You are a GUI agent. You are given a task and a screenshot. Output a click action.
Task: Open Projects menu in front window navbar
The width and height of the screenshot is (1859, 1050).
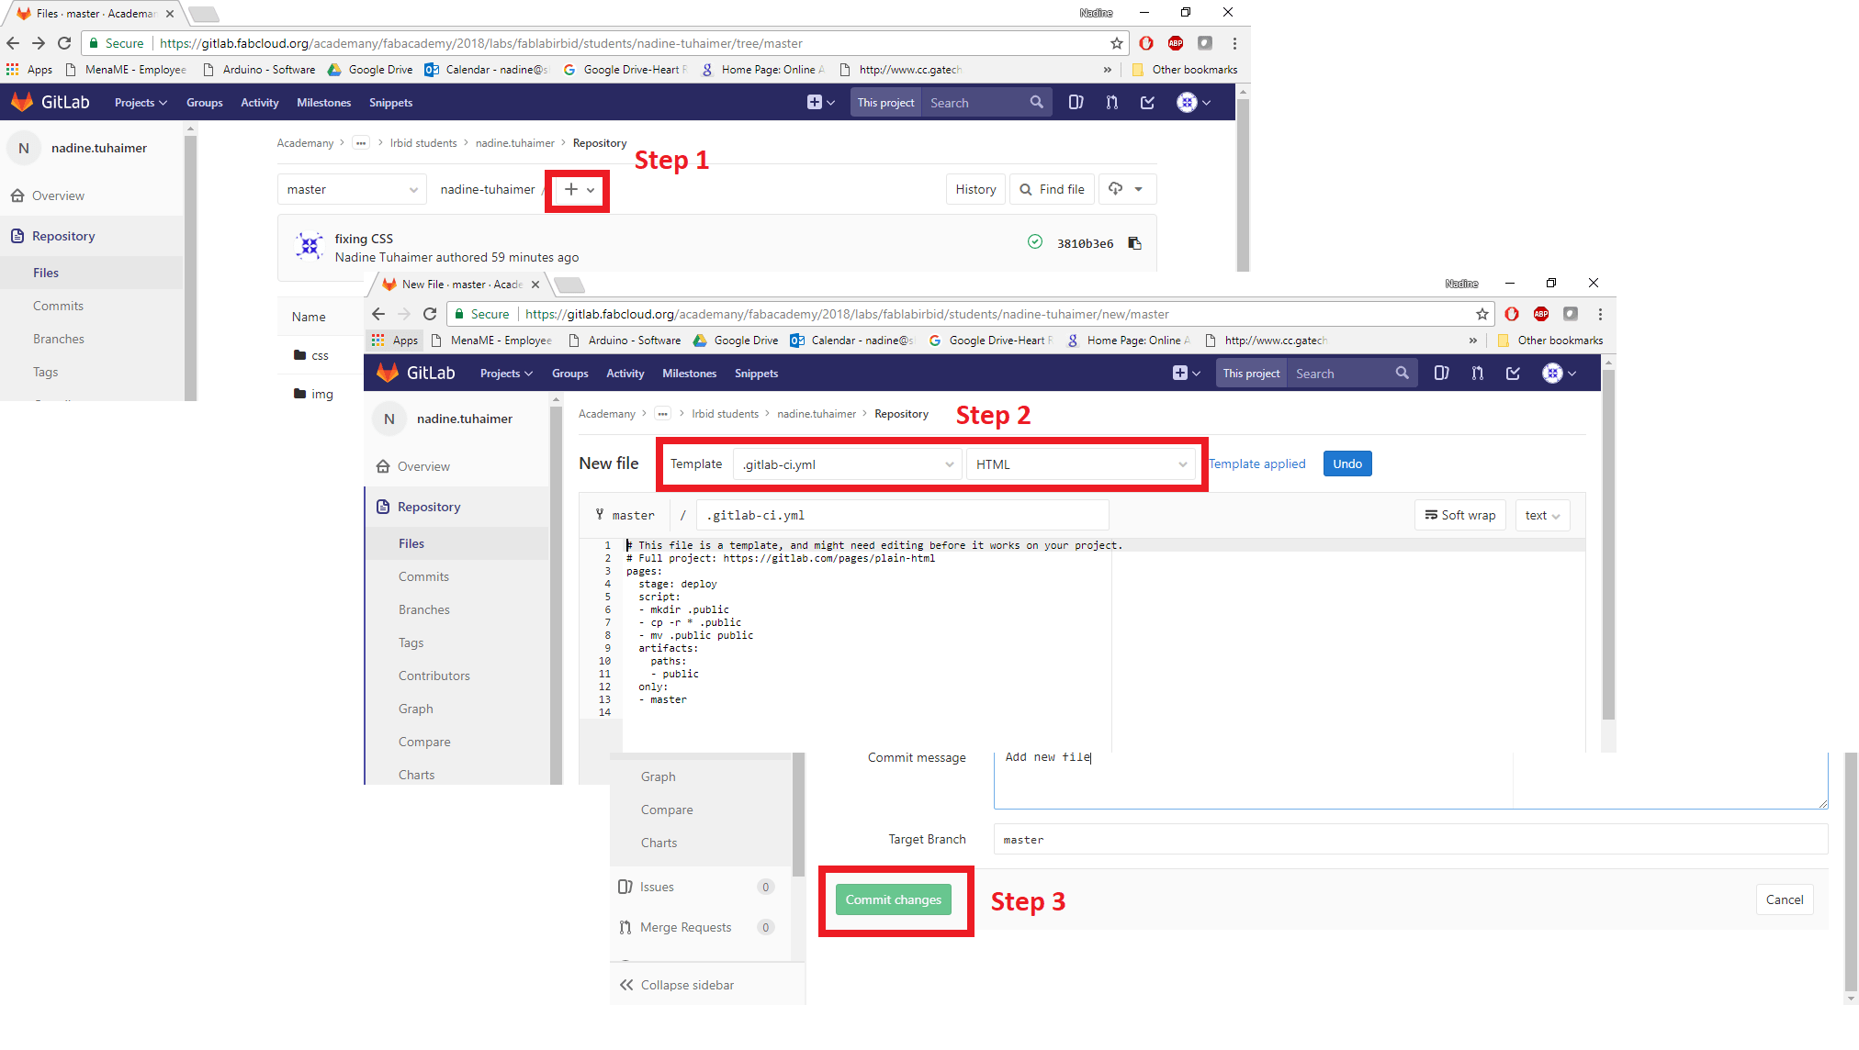[x=506, y=374]
